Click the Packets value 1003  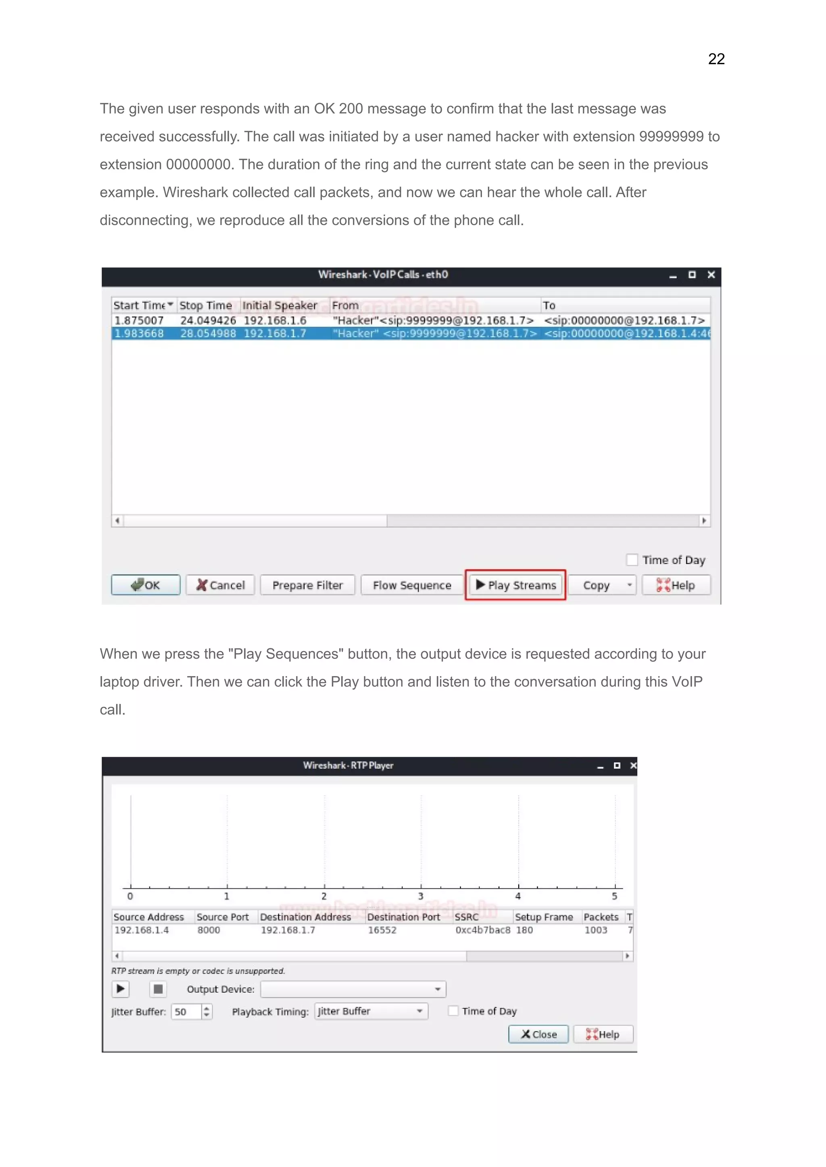tap(596, 930)
